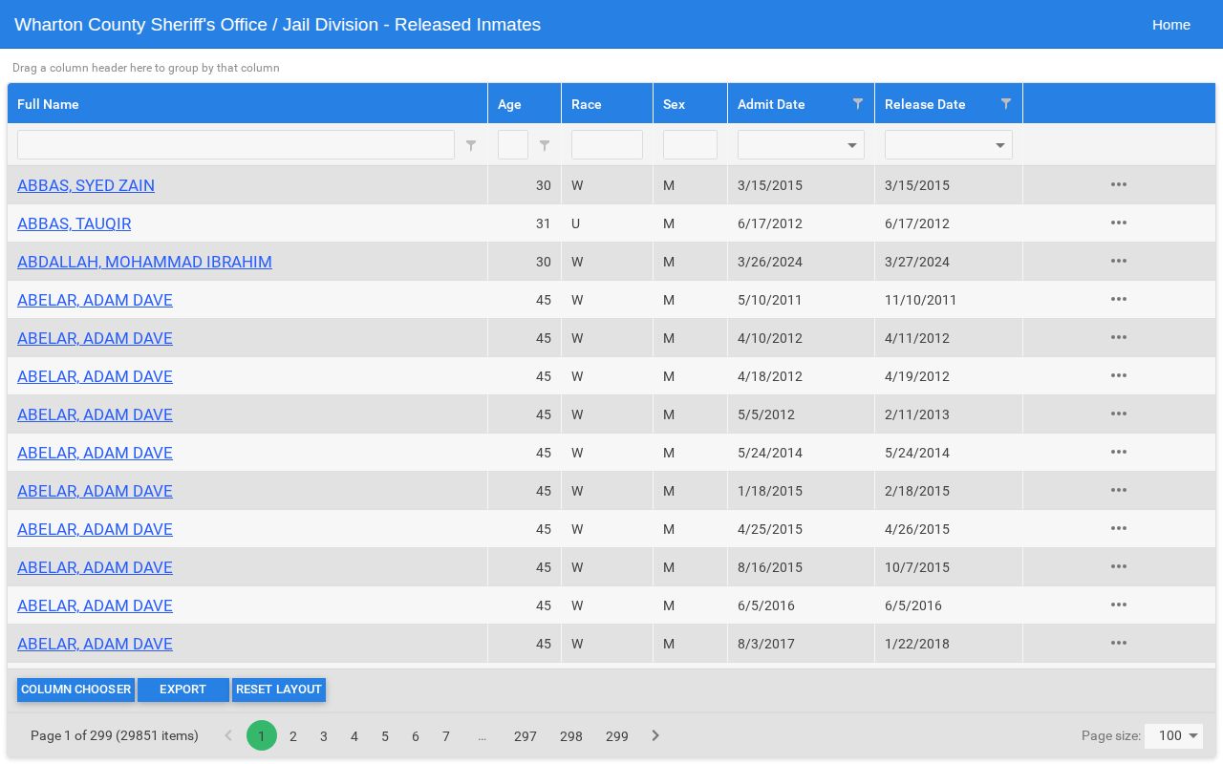Go to previous page with arrow
The width and height of the screenshot is (1223, 764).
(x=228, y=735)
